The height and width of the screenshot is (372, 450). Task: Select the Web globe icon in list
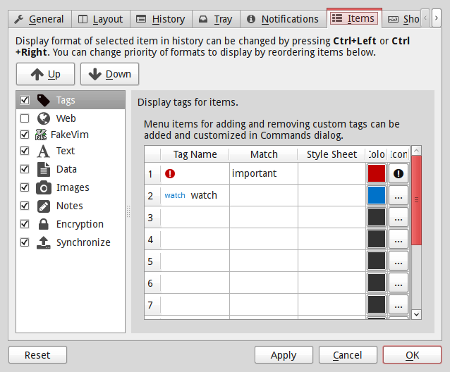pyautogui.click(x=44, y=118)
